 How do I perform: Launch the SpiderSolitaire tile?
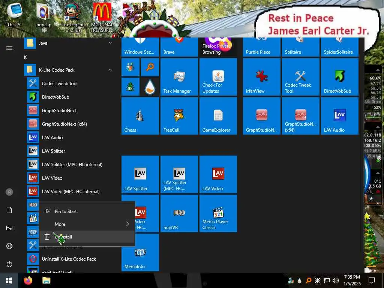point(339,47)
